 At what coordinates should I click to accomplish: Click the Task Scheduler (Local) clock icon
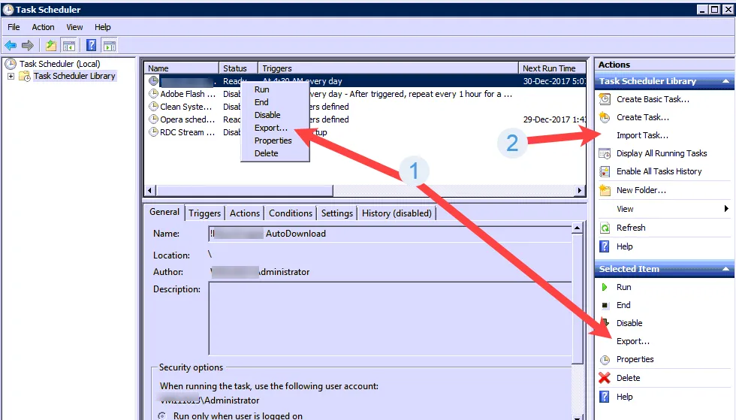[11, 63]
